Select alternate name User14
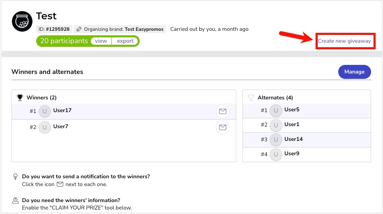 [293, 139]
